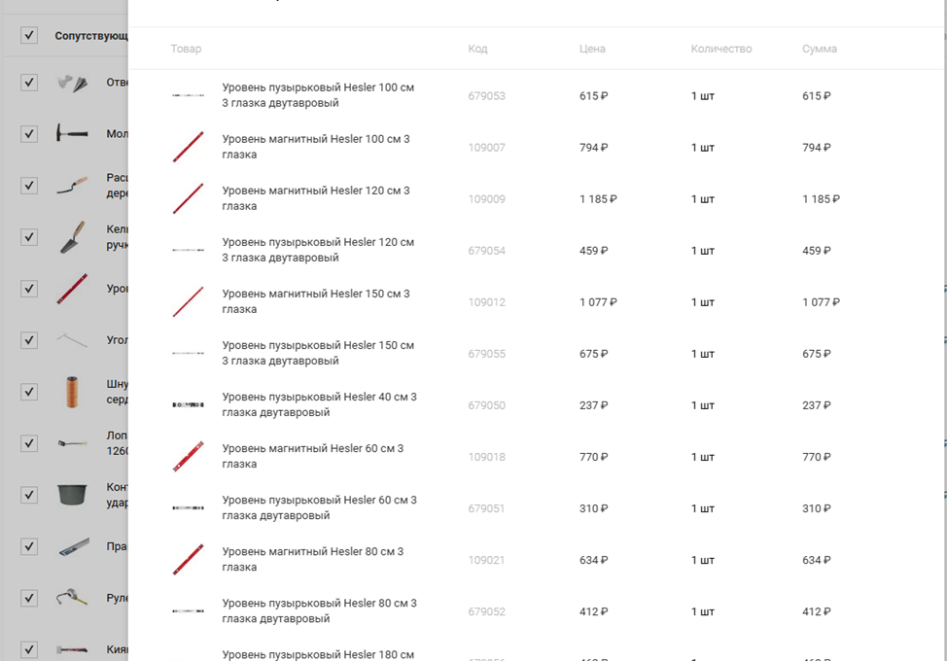The image size is (947, 661).
Task: Toggle the checkbox beside the orange cord spool
Action: click(29, 392)
